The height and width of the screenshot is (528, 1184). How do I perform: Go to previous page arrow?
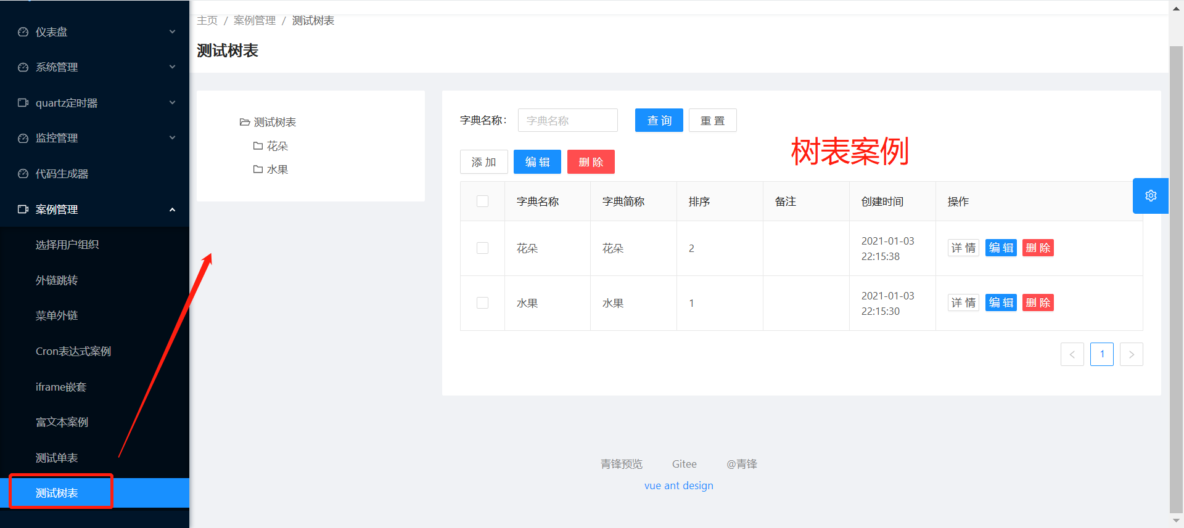point(1072,354)
